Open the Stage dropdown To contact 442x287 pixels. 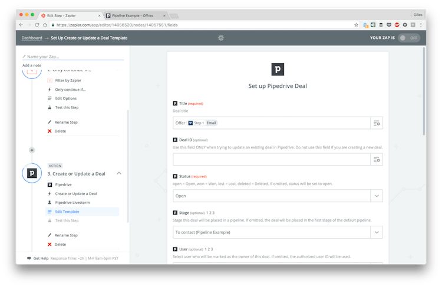tap(278, 232)
